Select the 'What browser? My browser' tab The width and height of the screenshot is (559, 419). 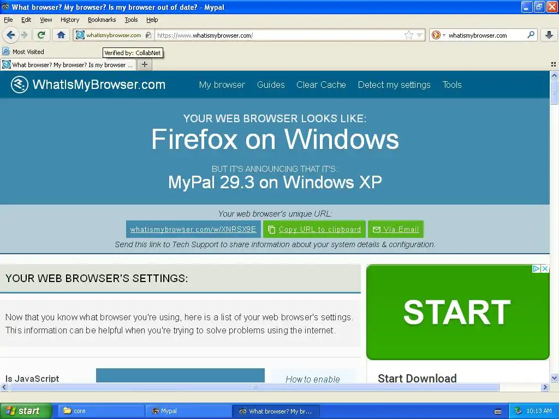tap(68, 65)
